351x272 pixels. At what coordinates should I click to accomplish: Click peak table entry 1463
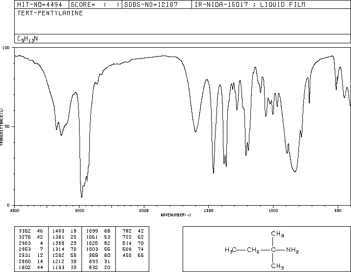(x=58, y=231)
